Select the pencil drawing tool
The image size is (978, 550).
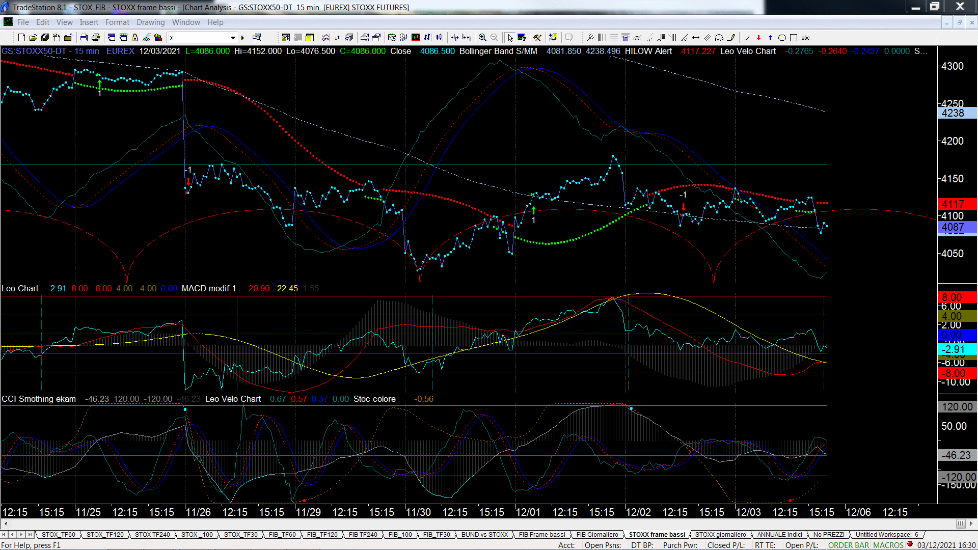(731, 38)
